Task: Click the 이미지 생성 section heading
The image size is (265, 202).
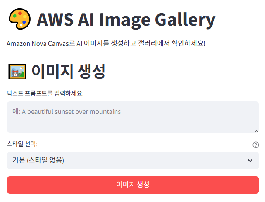Action: pos(68,71)
